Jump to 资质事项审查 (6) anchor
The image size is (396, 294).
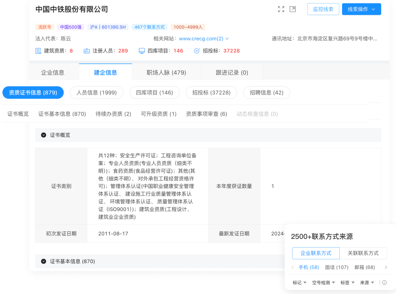click(x=207, y=114)
